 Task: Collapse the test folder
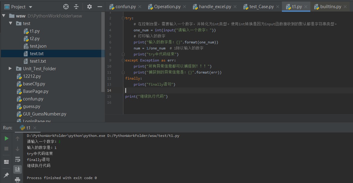tap(10, 23)
